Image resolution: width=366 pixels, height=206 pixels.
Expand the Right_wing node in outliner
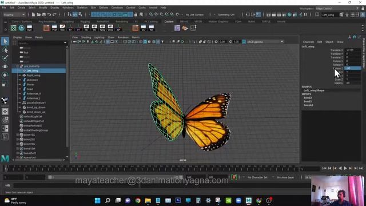(x=20, y=76)
